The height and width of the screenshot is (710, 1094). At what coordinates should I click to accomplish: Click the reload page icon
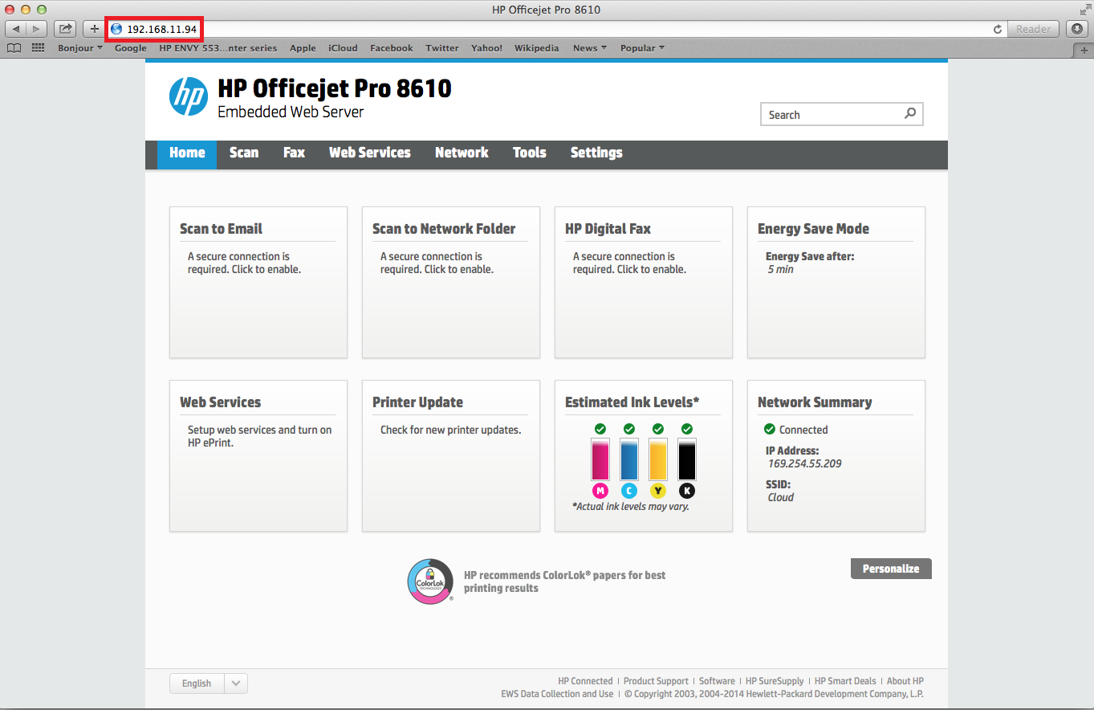click(x=998, y=29)
